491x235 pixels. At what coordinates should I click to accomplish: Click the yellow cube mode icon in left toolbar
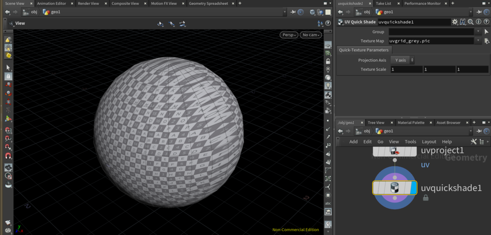[8, 55]
